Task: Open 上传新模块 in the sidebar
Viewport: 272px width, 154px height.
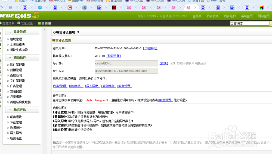Action: coord(17,44)
